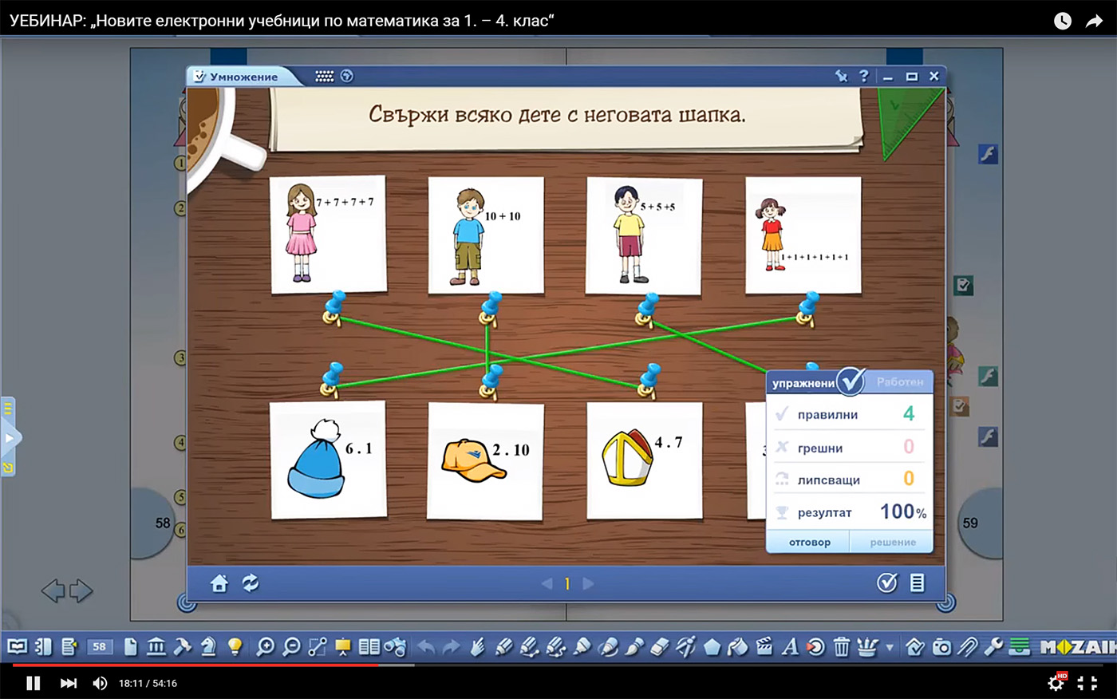Open YouTube settings gear menu
The height and width of the screenshot is (699, 1117).
(x=1056, y=683)
